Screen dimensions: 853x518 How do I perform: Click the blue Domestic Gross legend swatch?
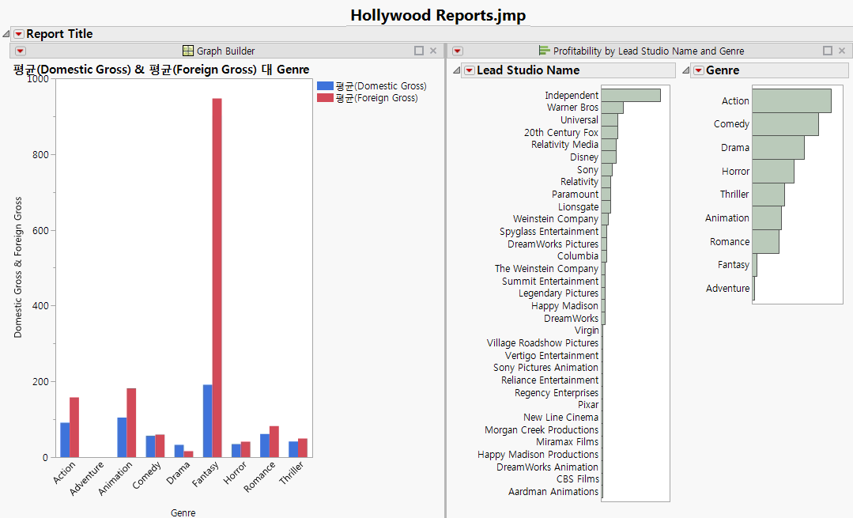coord(325,85)
